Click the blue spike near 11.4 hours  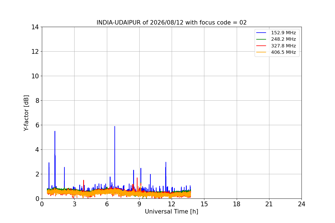pyautogui.click(x=166, y=162)
